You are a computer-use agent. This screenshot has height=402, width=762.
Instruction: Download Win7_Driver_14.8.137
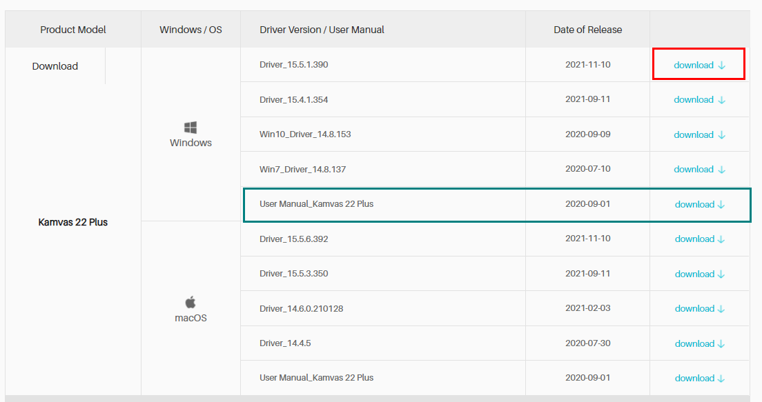[699, 169]
